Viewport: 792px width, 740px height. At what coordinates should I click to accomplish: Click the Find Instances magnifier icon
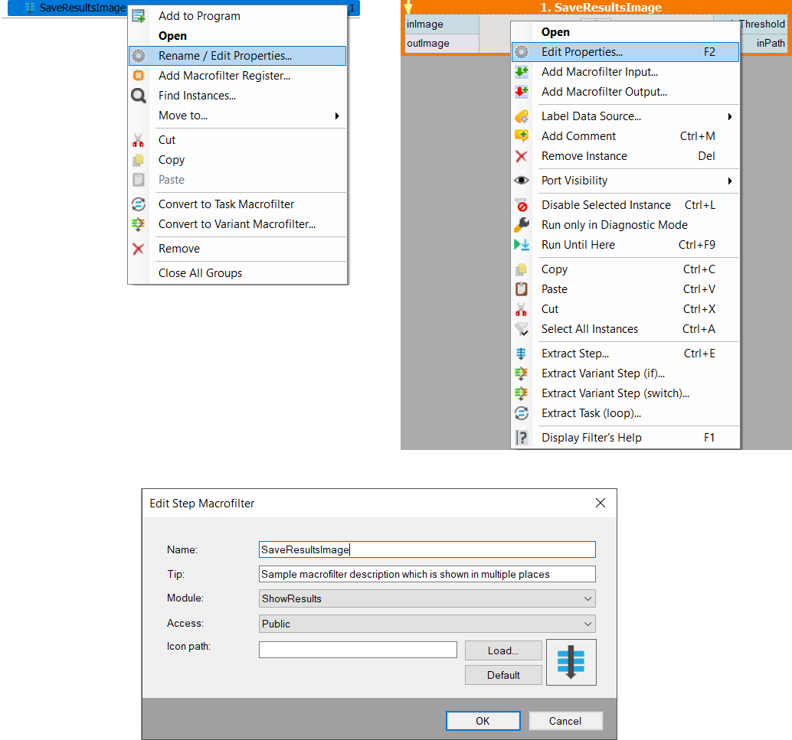[x=139, y=96]
